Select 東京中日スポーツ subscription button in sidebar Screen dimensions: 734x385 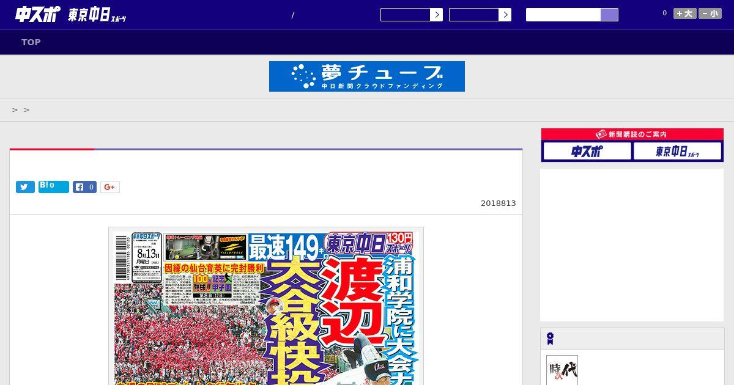677,151
